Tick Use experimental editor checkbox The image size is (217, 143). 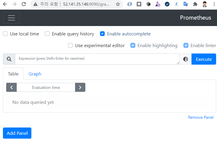click(70, 45)
